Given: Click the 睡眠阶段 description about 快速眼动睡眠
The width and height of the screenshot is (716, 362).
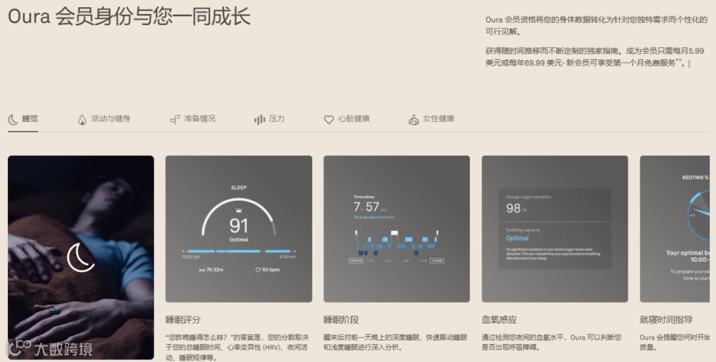Looking at the screenshot, I should click(395, 342).
